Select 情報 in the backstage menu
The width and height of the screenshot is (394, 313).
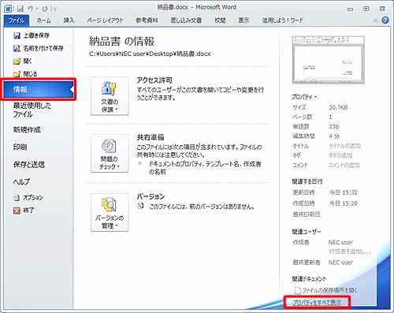(x=39, y=90)
